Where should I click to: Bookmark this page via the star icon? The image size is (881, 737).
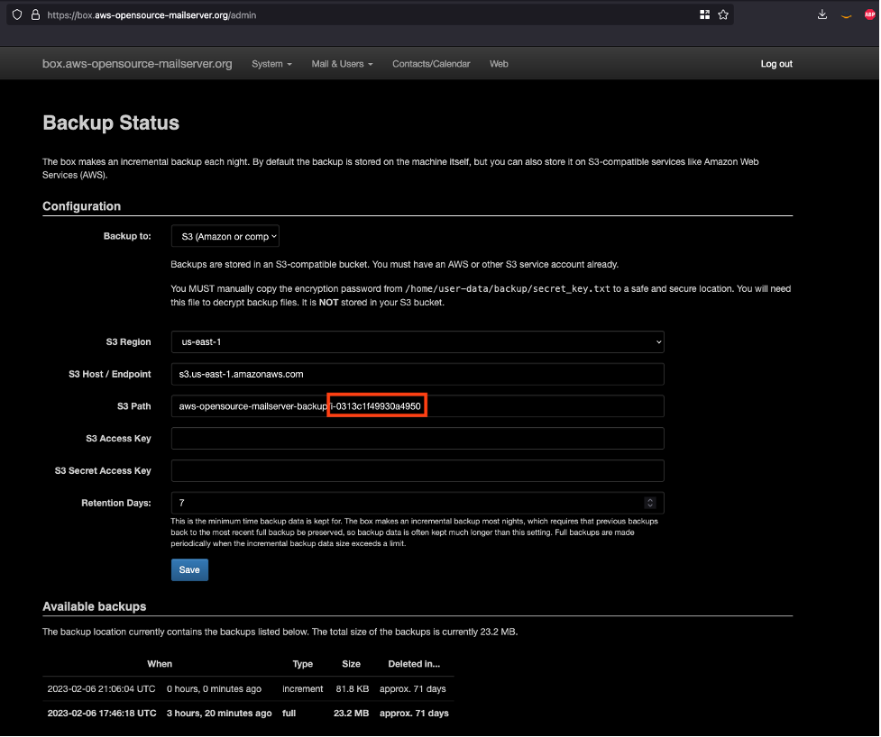723,14
